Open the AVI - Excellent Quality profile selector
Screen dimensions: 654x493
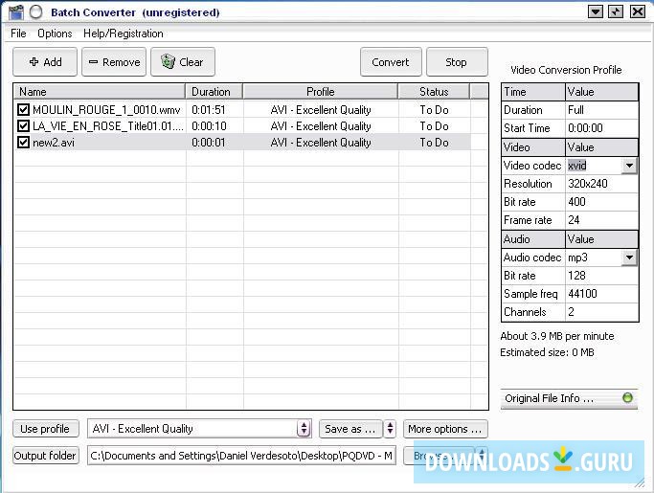(199, 429)
